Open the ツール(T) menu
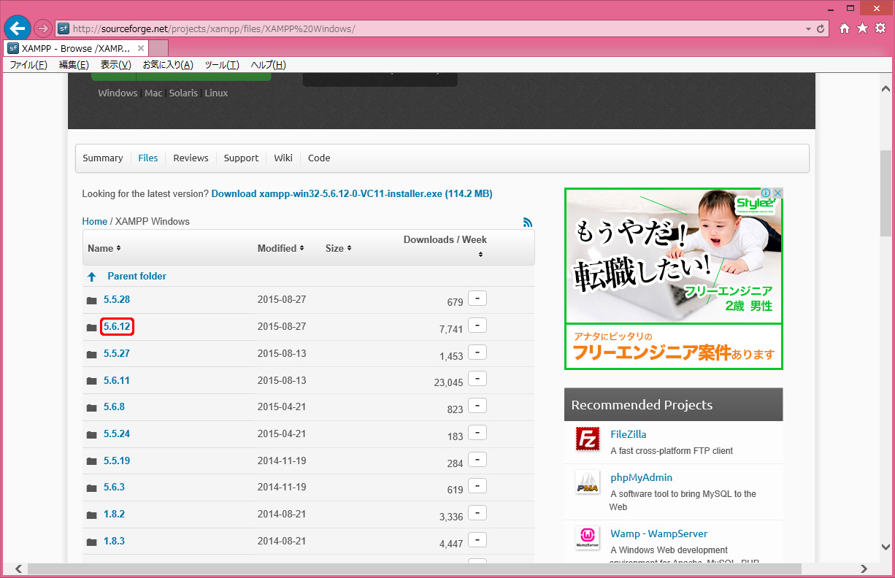This screenshot has height=578, width=895. click(221, 65)
